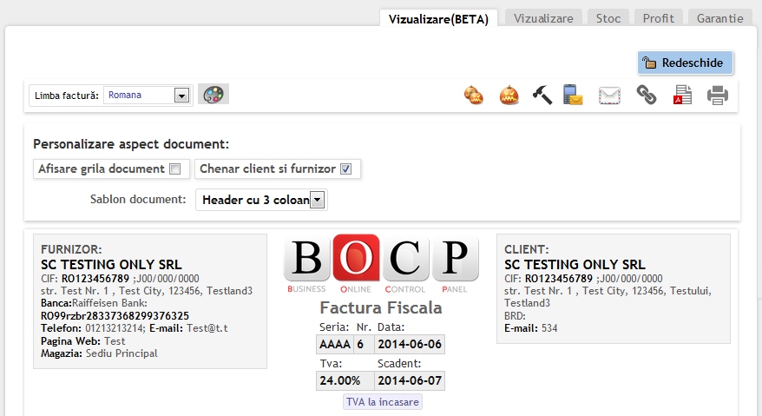
Task: Open the Limba factură dropdown
Action: pos(147,96)
